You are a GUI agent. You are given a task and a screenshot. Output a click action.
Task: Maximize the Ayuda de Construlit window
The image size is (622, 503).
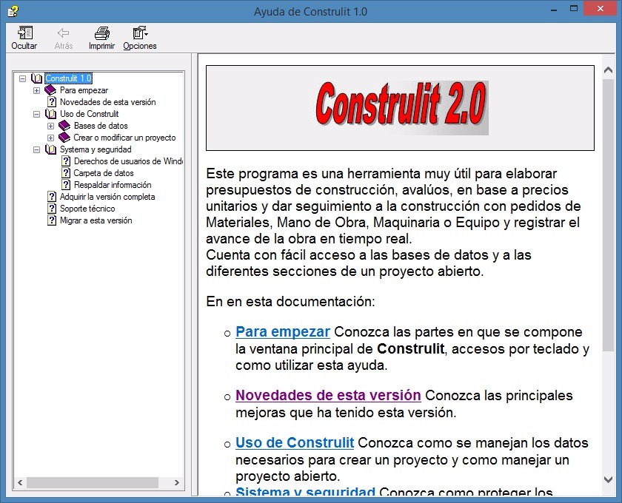point(574,9)
